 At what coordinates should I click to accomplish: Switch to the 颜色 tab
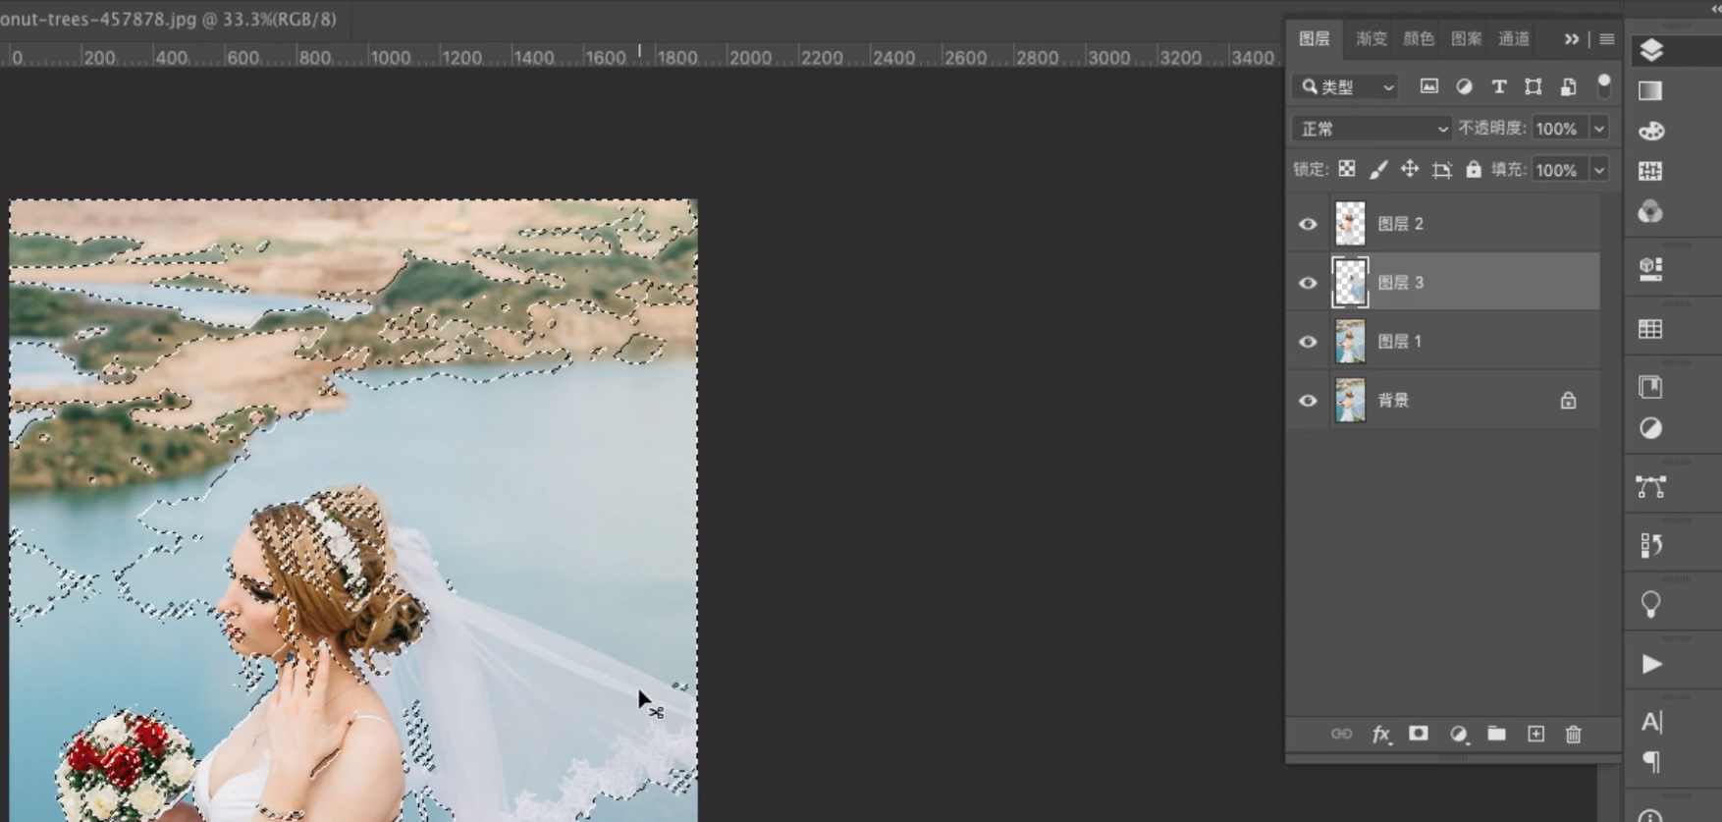click(x=1419, y=38)
